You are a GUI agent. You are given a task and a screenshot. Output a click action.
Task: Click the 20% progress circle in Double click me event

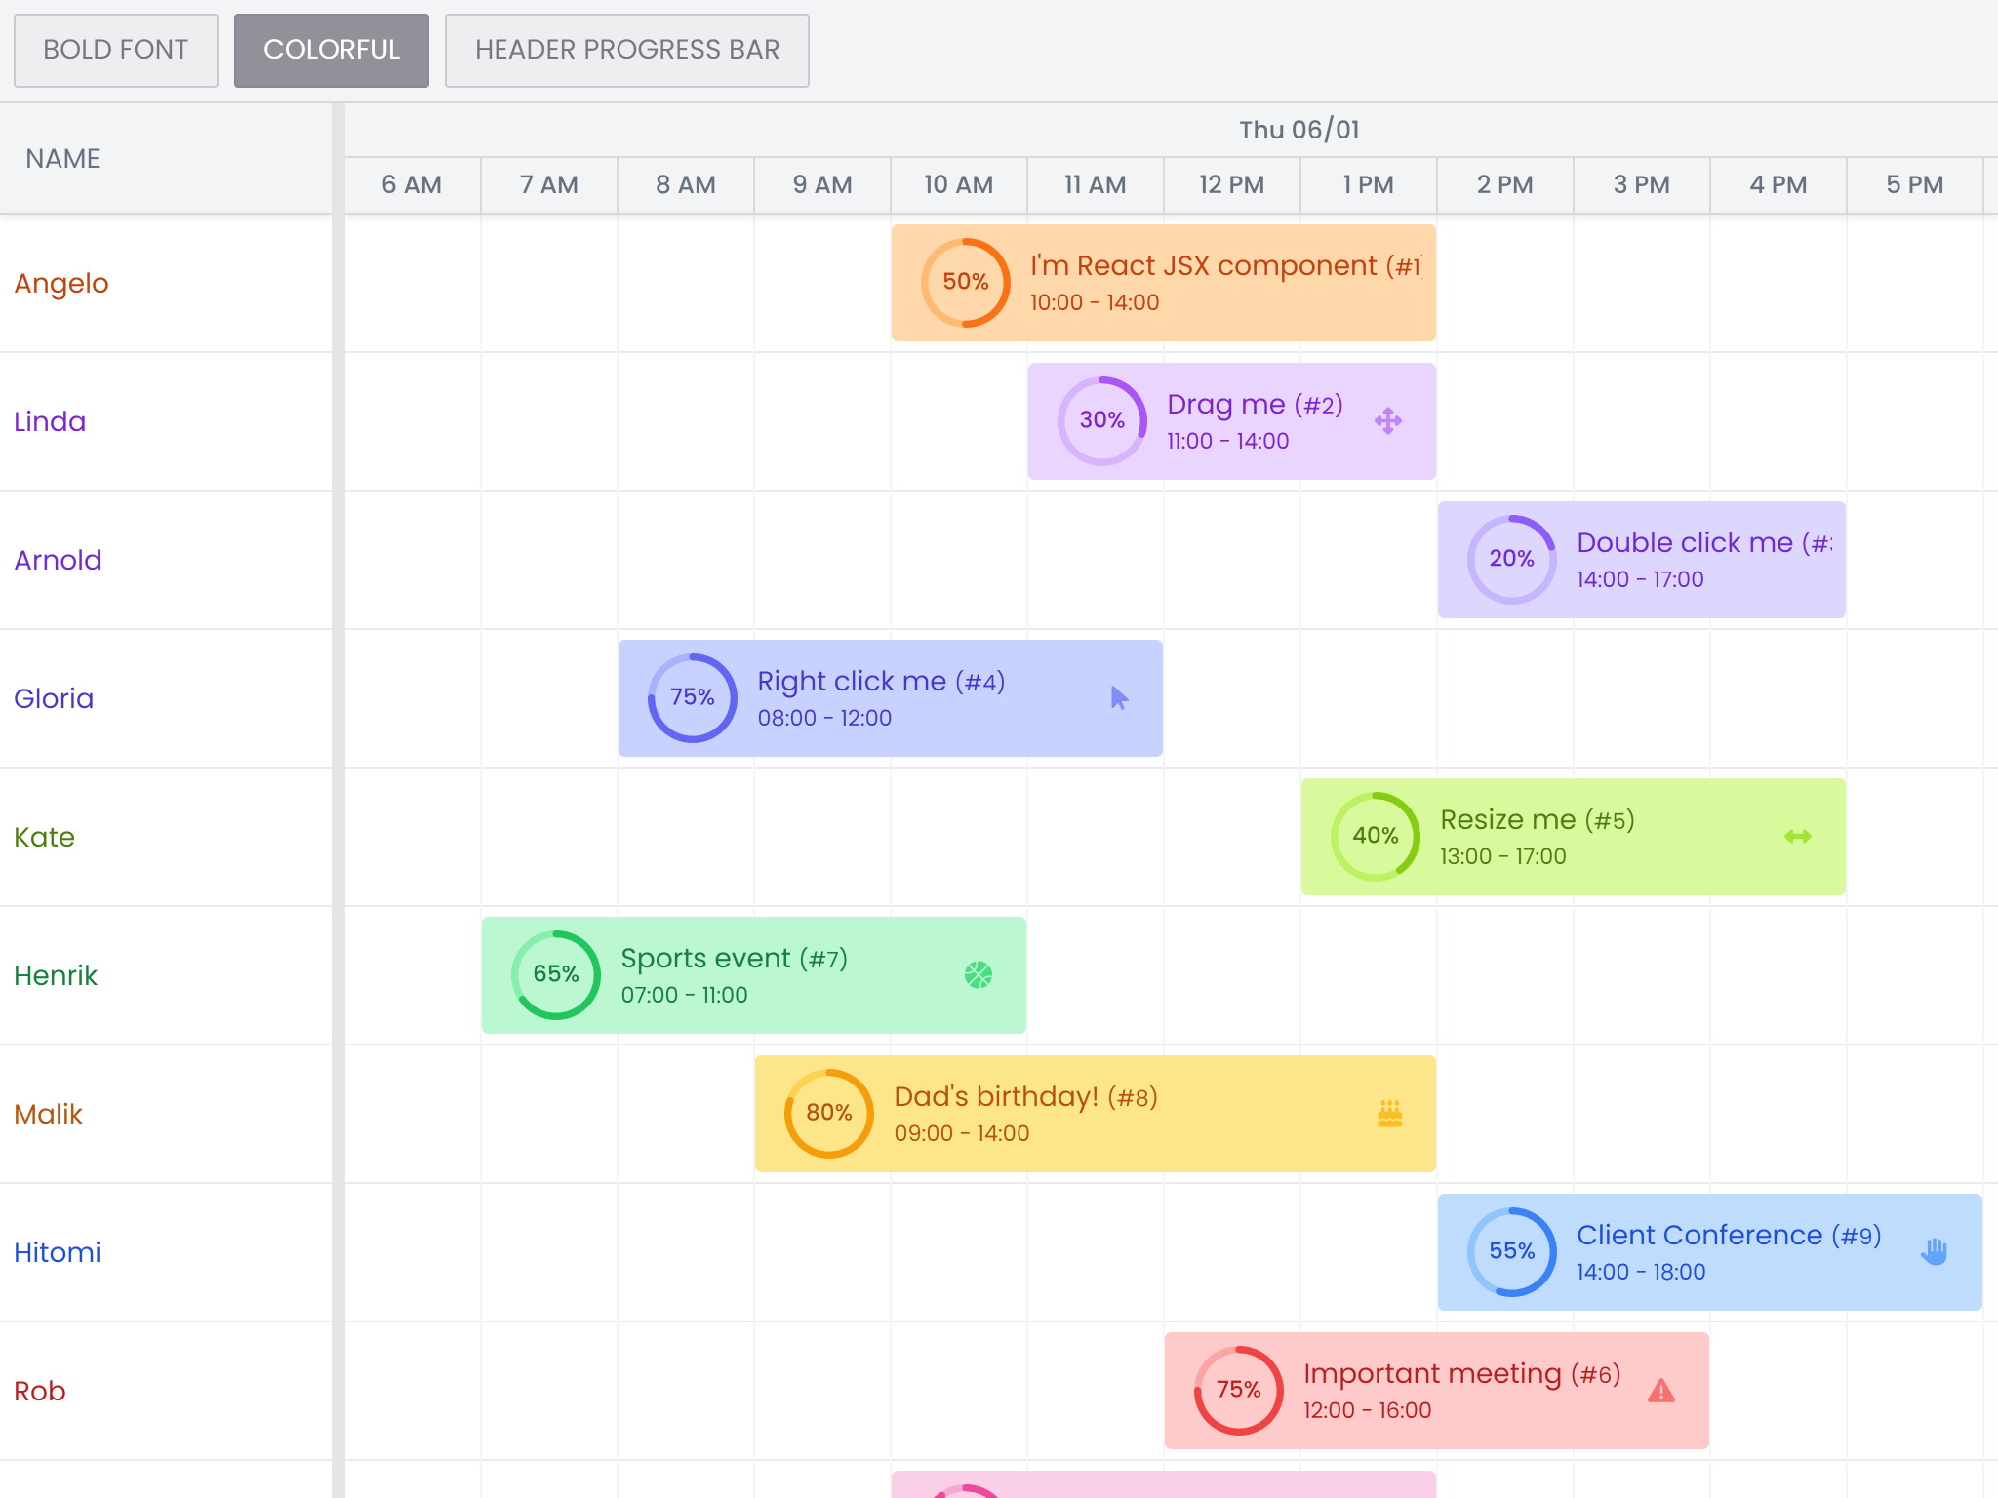click(x=1512, y=560)
